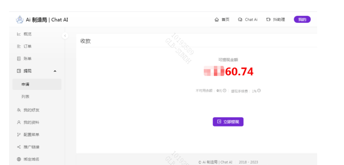Click the 提现手续费 1% text
This screenshot has width=344, height=165.
244,91
